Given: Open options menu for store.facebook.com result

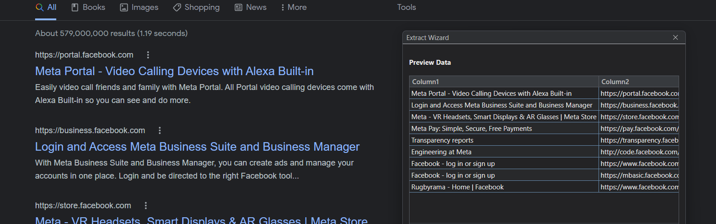Looking at the screenshot, I should tap(145, 206).
